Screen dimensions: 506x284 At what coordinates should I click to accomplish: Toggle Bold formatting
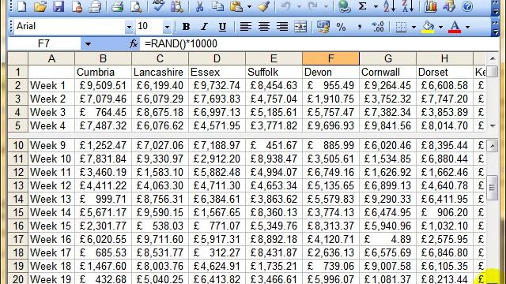click(186, 27)
